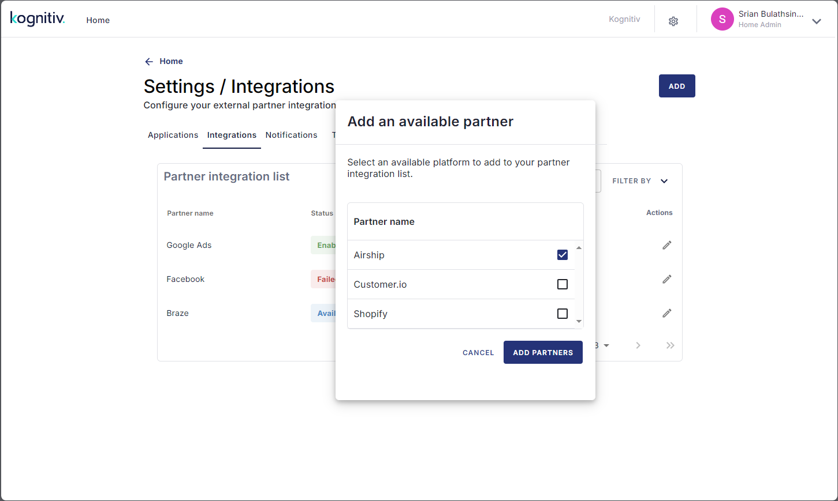Click scroll down arrow in partner list
The image size is (838, 501).
pyautogui.click(x=579, y=321)
